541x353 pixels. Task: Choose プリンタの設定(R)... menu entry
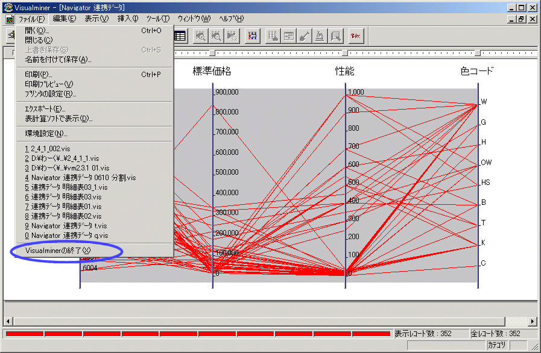94,94
